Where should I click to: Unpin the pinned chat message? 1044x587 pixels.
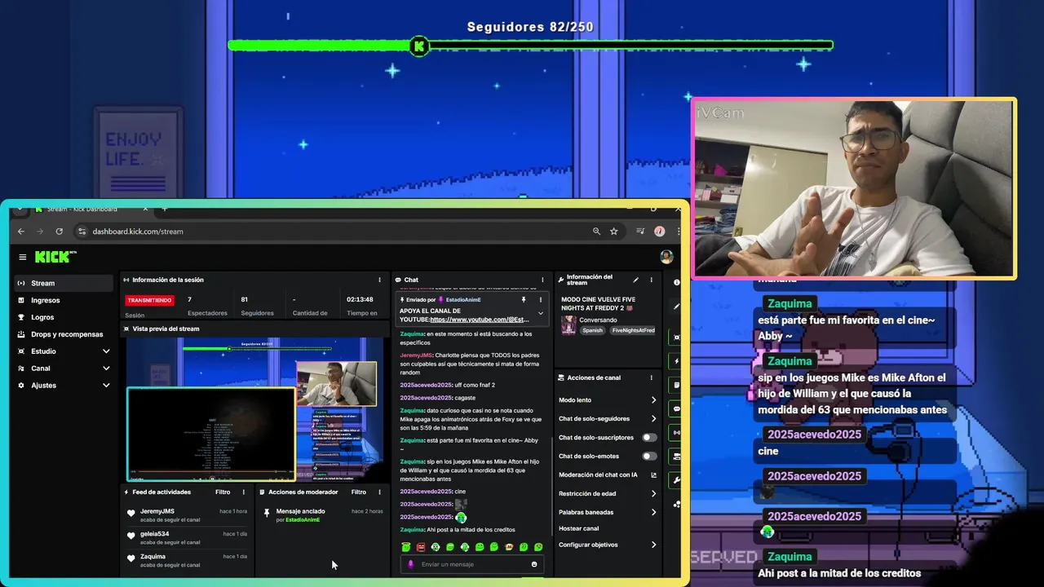coord(524,300)
